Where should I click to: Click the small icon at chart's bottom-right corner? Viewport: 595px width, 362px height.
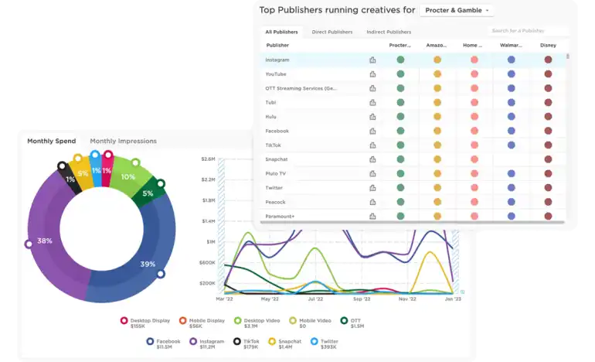[x=462, y=292]
